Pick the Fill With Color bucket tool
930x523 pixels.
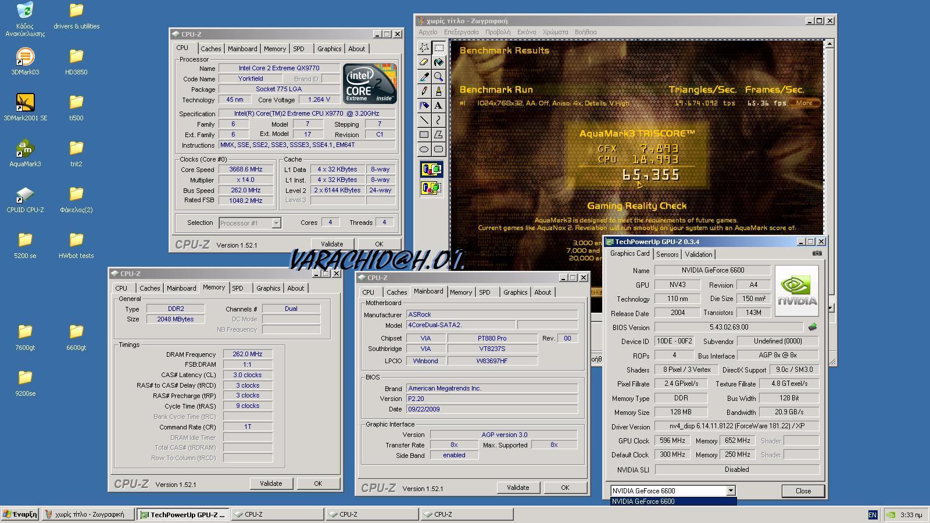click(x=438, y=62)
